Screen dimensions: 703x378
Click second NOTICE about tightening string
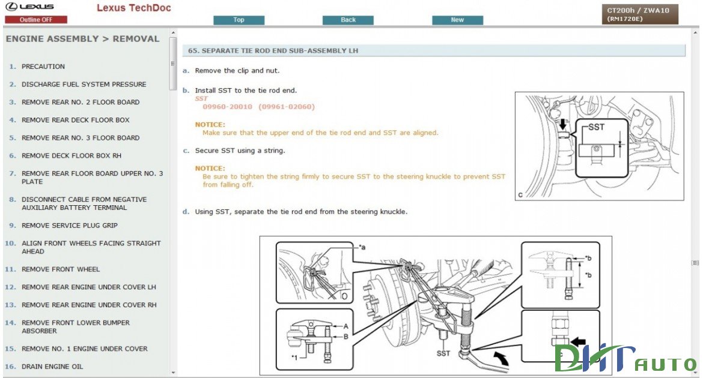[350, 177]
